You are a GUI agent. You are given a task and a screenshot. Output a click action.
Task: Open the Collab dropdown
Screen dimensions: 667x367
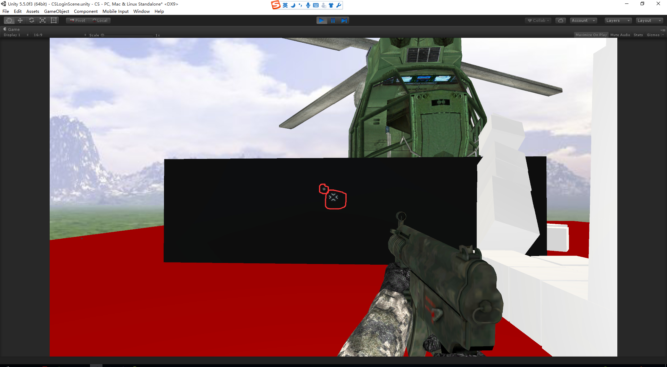[x=538, y=20]
